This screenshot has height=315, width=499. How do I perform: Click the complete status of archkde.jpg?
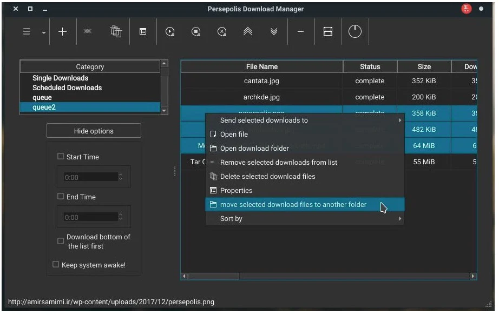point(370,97)
